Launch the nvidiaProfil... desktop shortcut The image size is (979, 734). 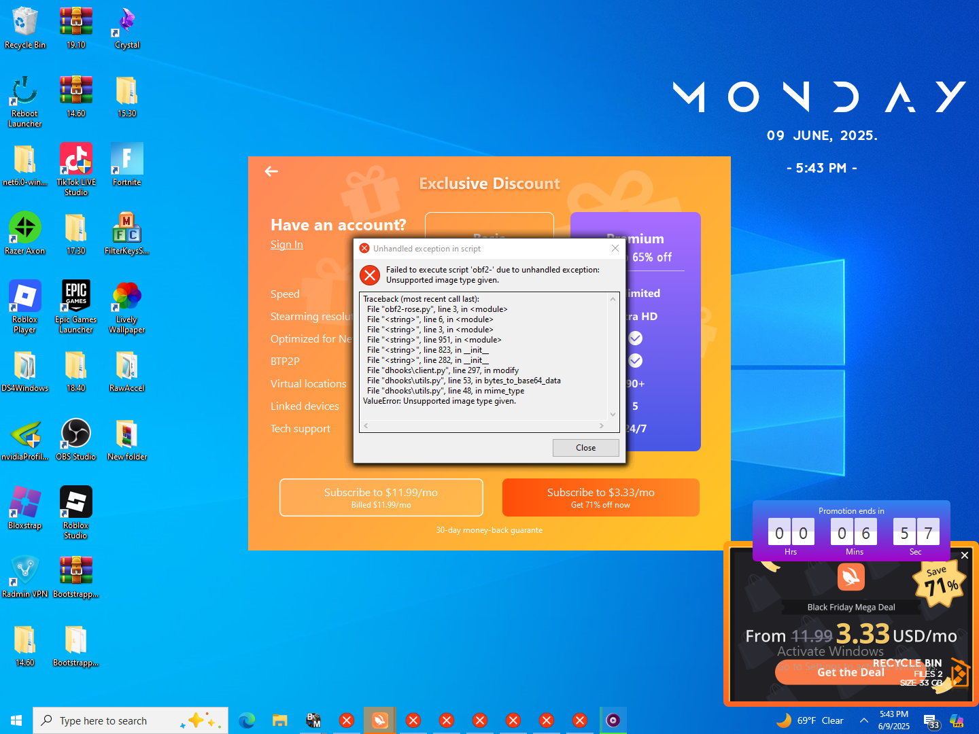[25, 440]
